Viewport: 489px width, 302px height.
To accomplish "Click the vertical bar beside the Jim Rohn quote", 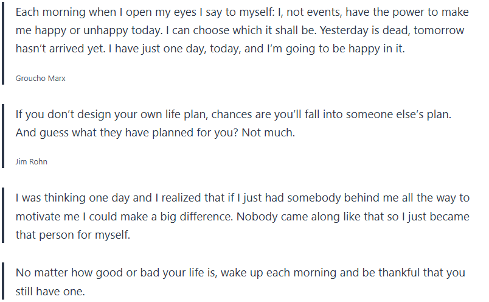I will click(4, 135).
